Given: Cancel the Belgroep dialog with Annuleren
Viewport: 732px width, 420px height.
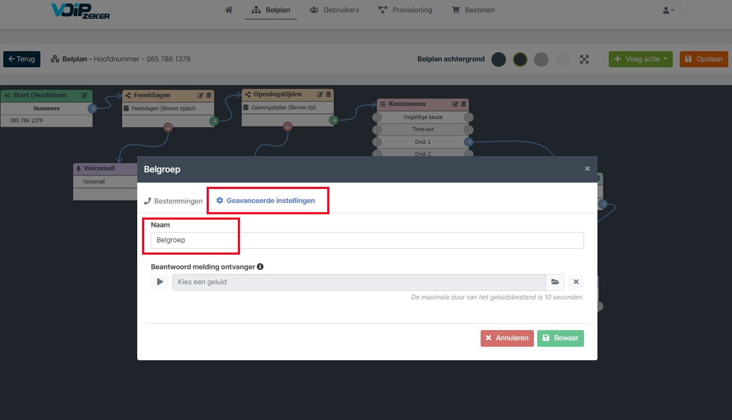Looking at the screenshot, I should [507, 338].
